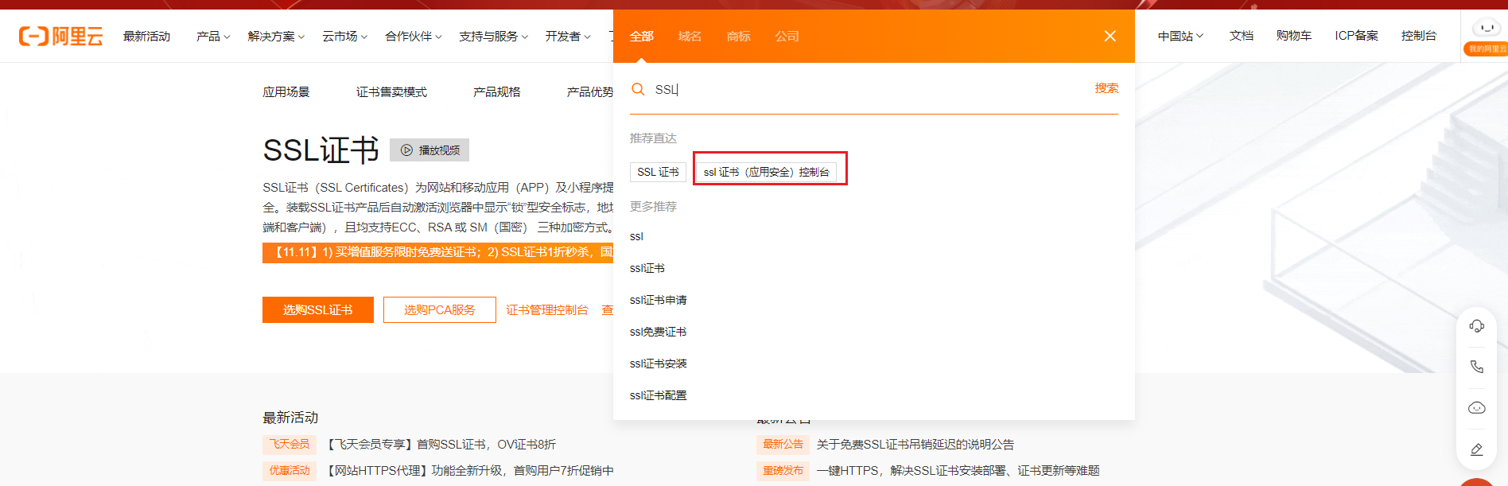This screenshot has width=1508, height=486.
Task: Select the exact suggestion ssl证书
Action: pyautogui.click(x=647, y=268)
